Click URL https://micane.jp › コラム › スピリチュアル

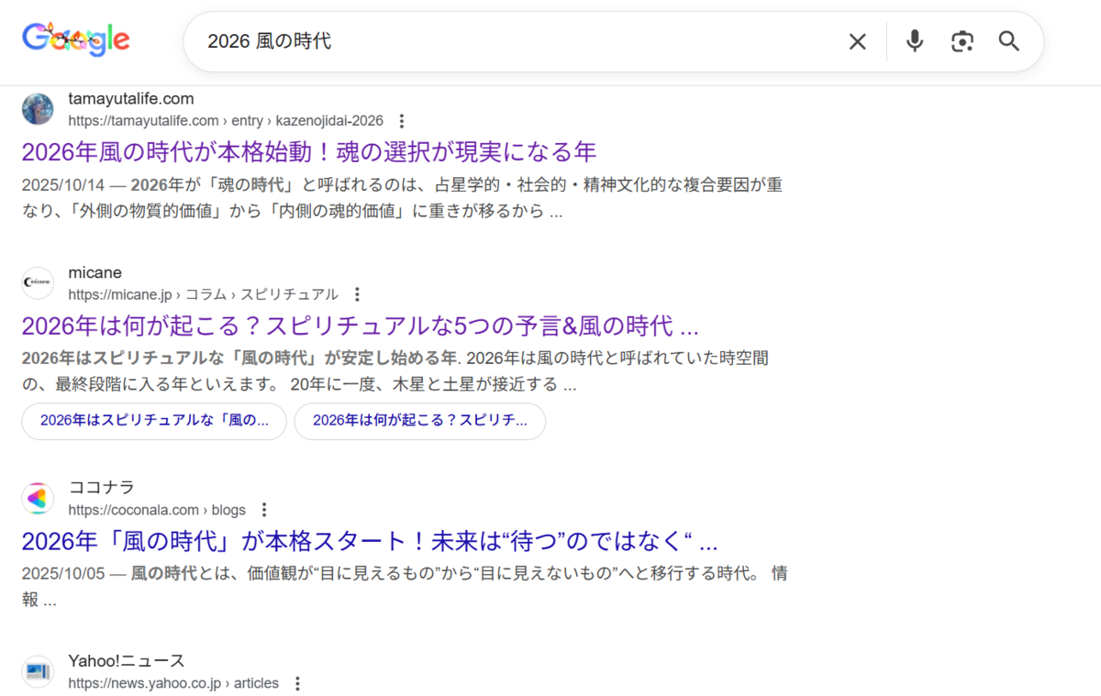203,294
